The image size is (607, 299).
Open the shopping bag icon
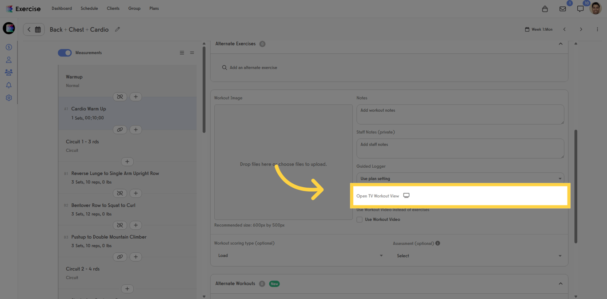click(545, 9)
